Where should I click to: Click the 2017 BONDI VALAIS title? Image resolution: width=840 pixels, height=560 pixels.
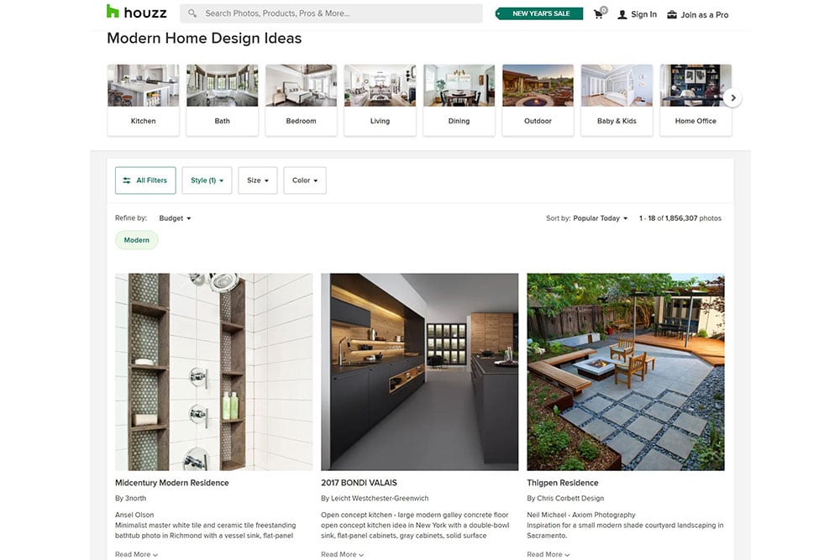[359, 483]
